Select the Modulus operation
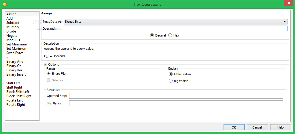The image size is (295, 134). click(22, 40)
